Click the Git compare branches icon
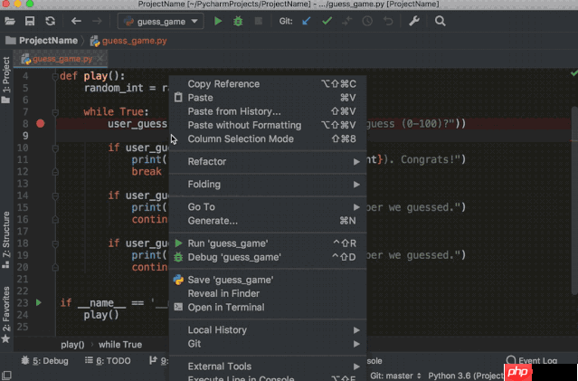The width and height of the screenshot is (578, 381). 346,21
